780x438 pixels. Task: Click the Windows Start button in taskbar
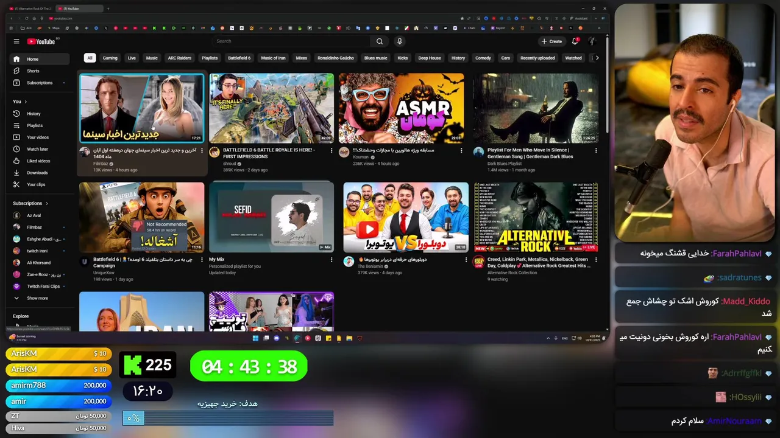pos(255,338)
